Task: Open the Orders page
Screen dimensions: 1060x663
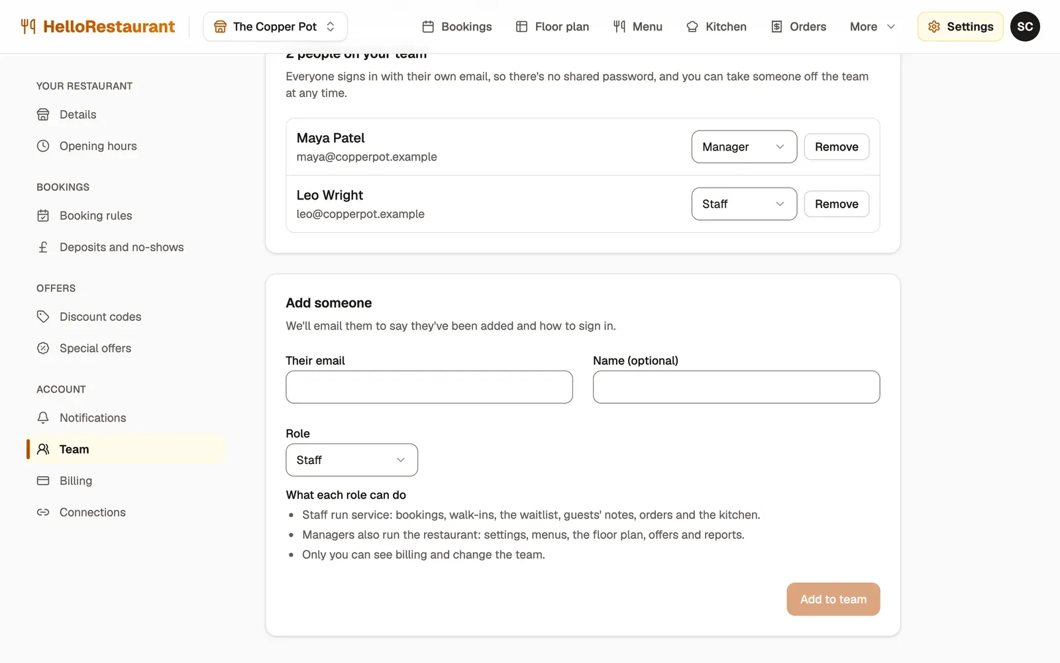Action: click(x=798, y=27)
